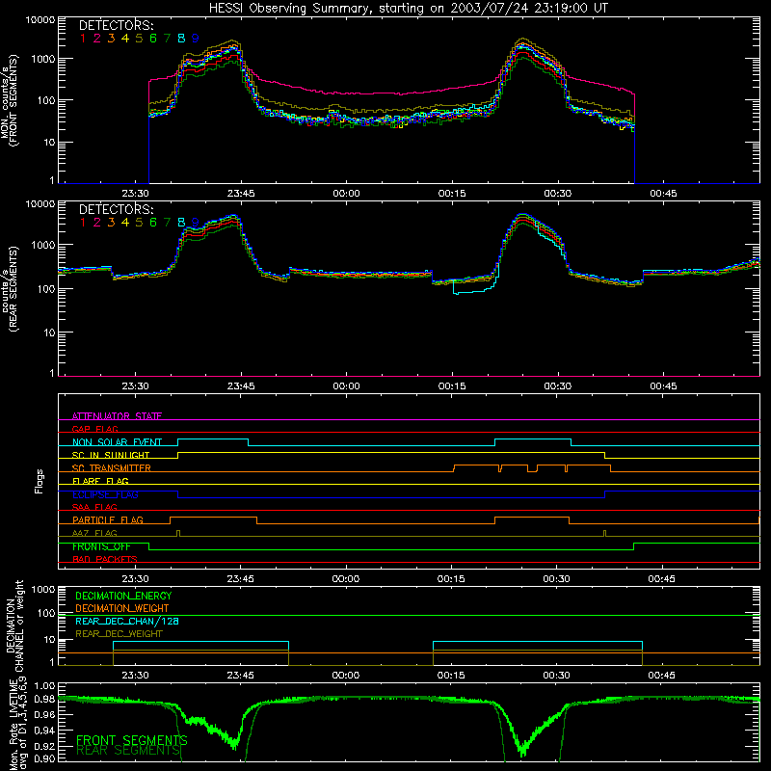Select olive detector 5 in front segments legend
The image size is (771, 771).
139,39
